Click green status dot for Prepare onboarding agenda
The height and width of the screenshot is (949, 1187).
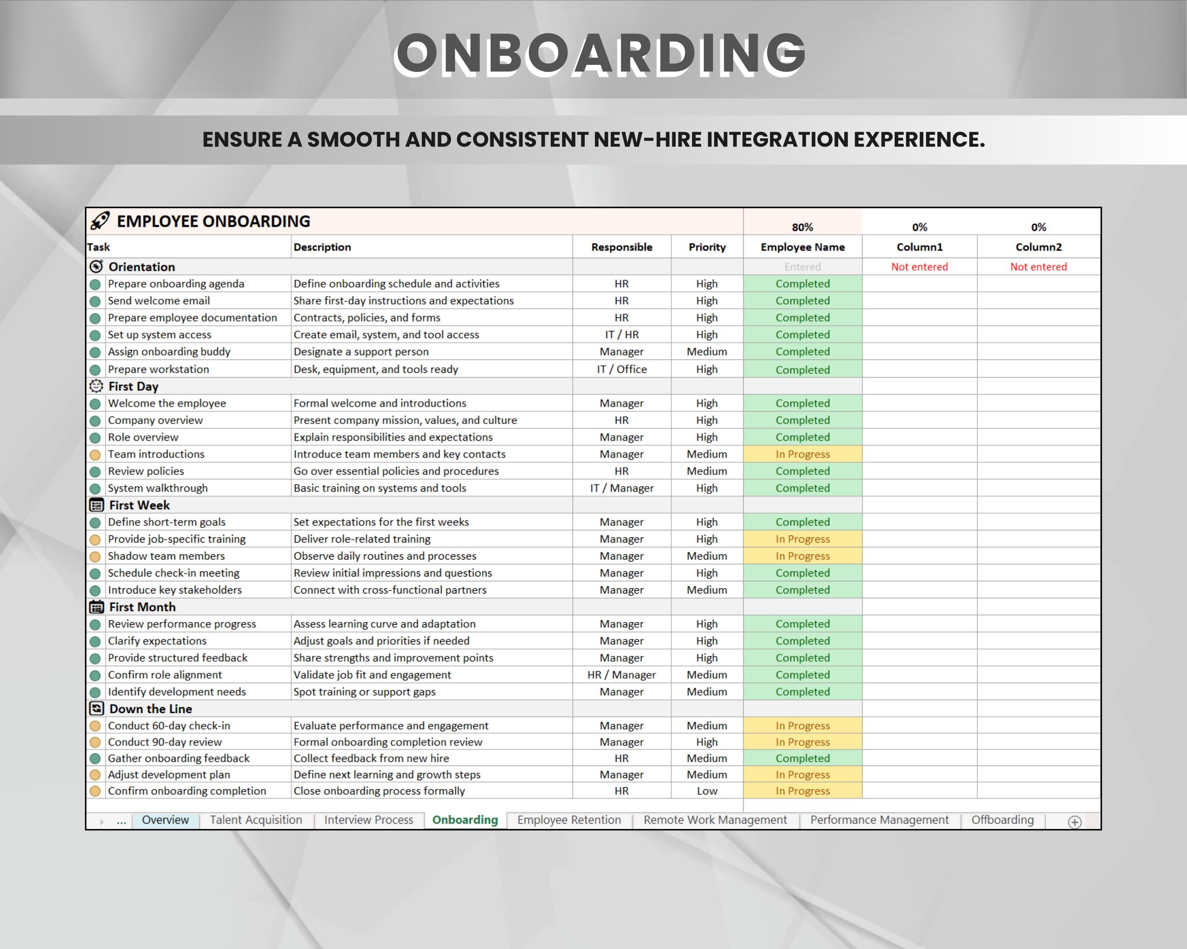pos(95,284)
